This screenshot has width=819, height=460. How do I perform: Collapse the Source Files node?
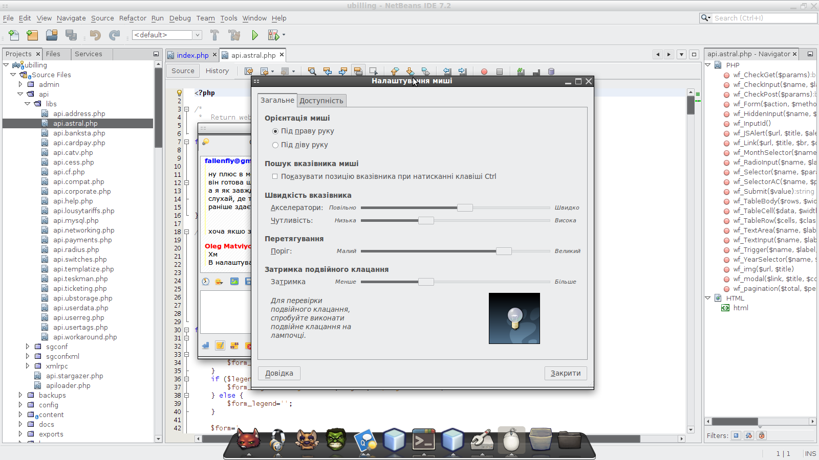pyautogui.click(x=13, y=75)
